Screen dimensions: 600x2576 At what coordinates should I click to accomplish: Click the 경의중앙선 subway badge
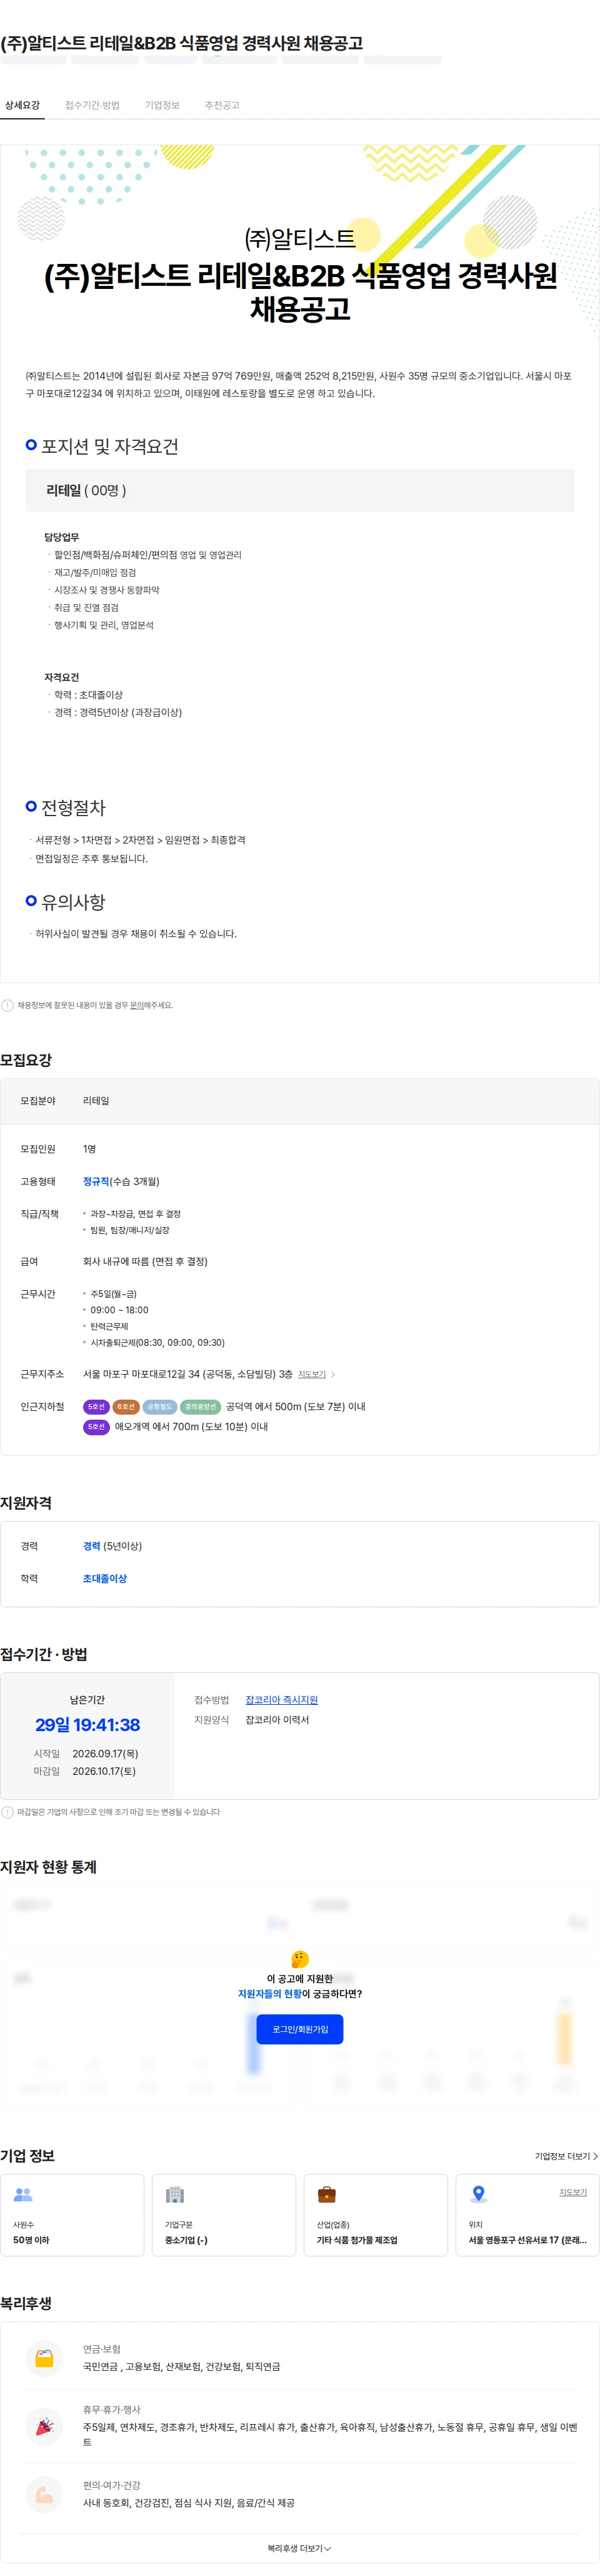pos(200,1406)
